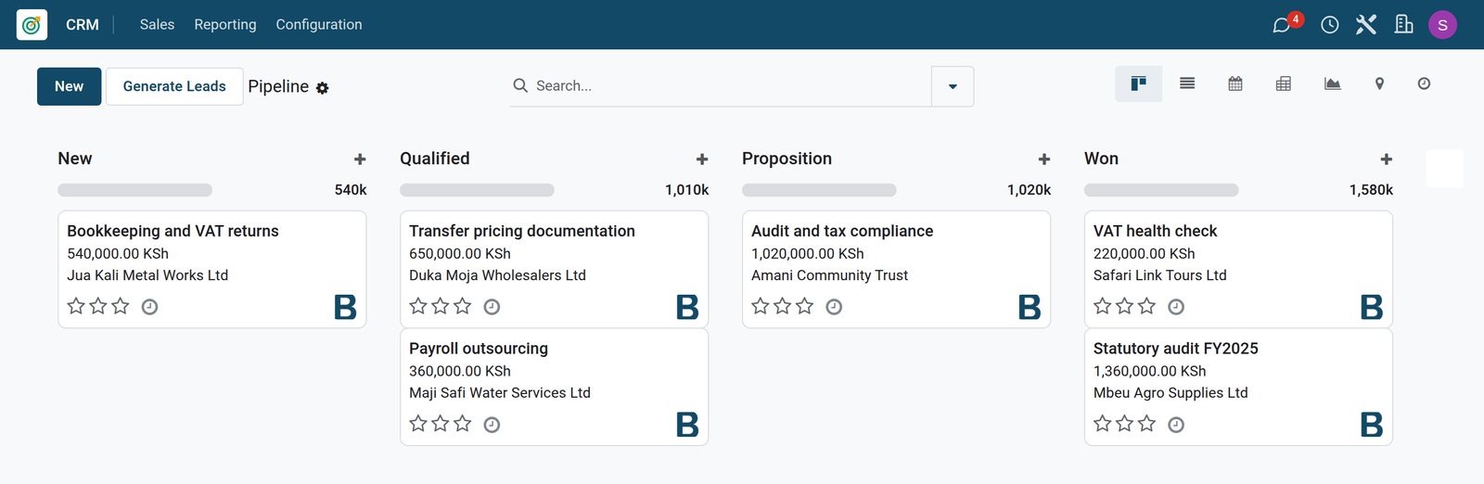This screenshot has height=484, width=1484.
Task: Open the Bookkeeping and VAT returns card
Action: coord(212,269)
